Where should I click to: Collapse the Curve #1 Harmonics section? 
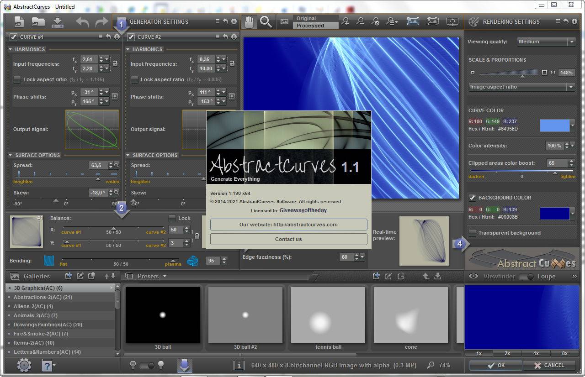tap(11, 49)
